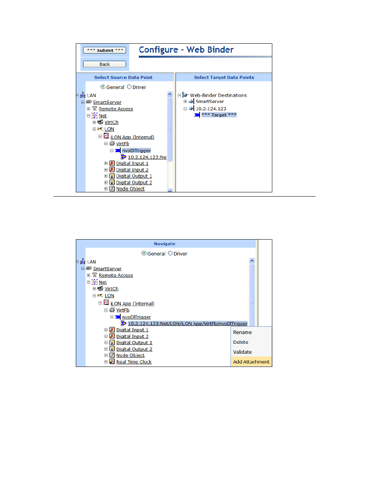The height and width of the screenshot is (478, 369).
Task: Click vertical scrollbar thumb in source tree
Action: tap(170, 129)
